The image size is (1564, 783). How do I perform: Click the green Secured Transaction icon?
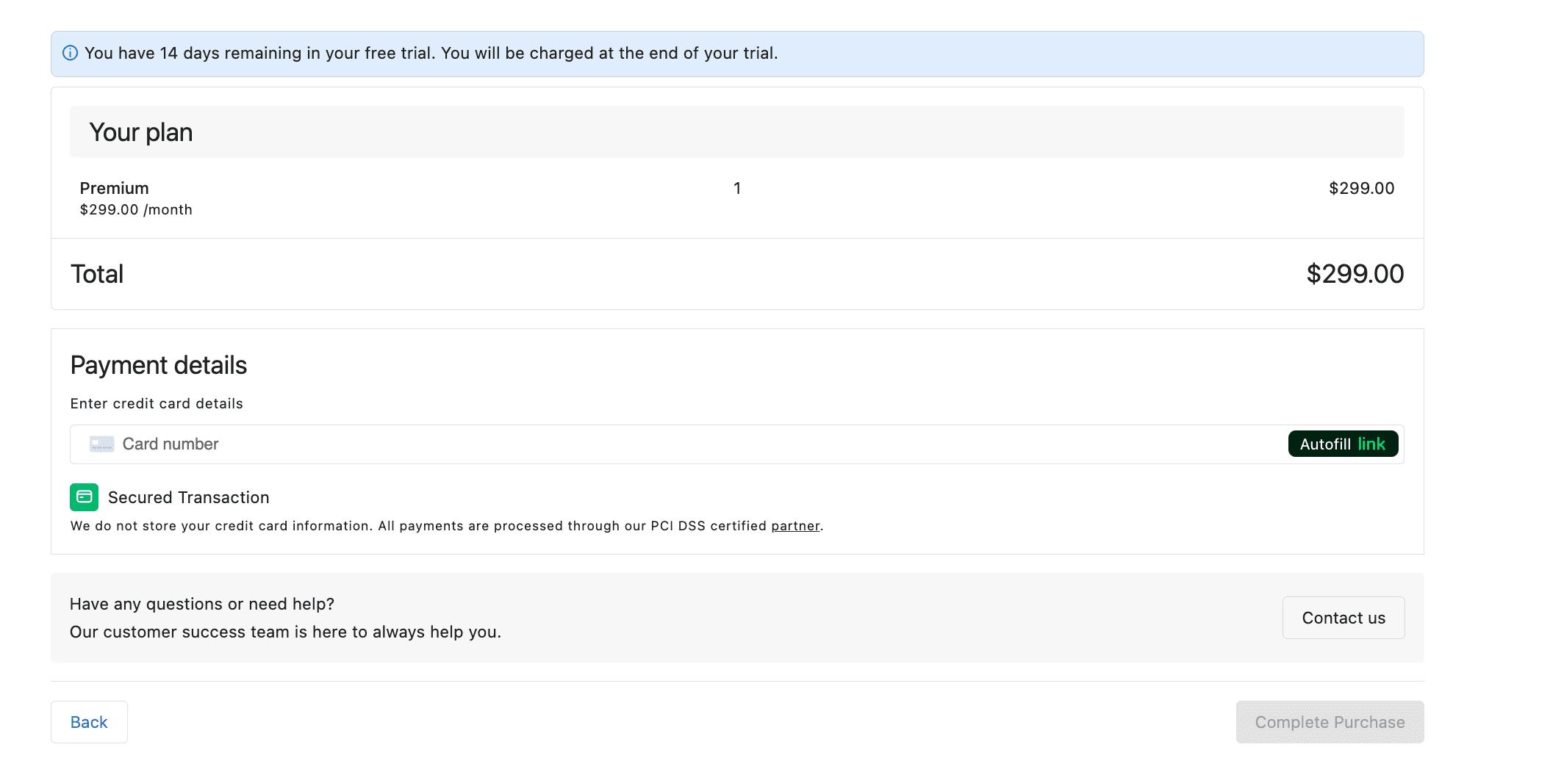click(x=84, y=497)
